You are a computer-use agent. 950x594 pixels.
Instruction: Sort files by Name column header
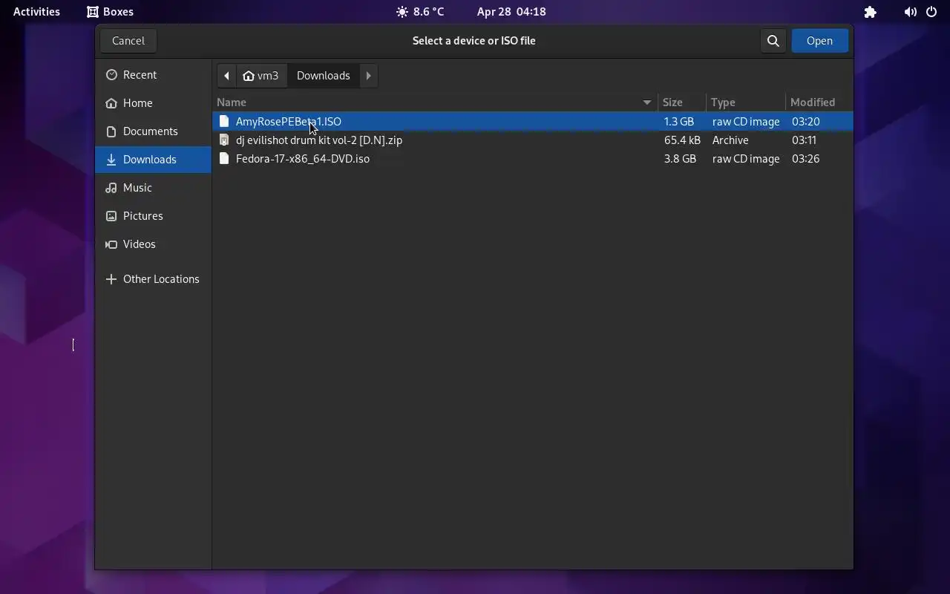435,102
